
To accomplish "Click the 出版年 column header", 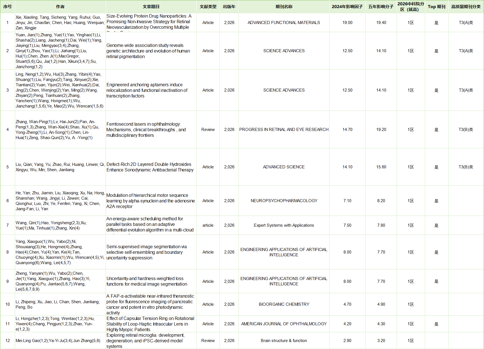I will click(229, 7).
